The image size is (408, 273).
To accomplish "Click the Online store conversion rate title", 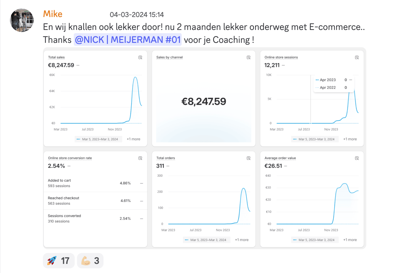I will [x=70, y=158].
